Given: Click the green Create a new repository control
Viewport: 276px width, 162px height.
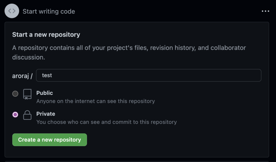Looking at the screenshot, I should pyautogui.click(x=49, y=140).
